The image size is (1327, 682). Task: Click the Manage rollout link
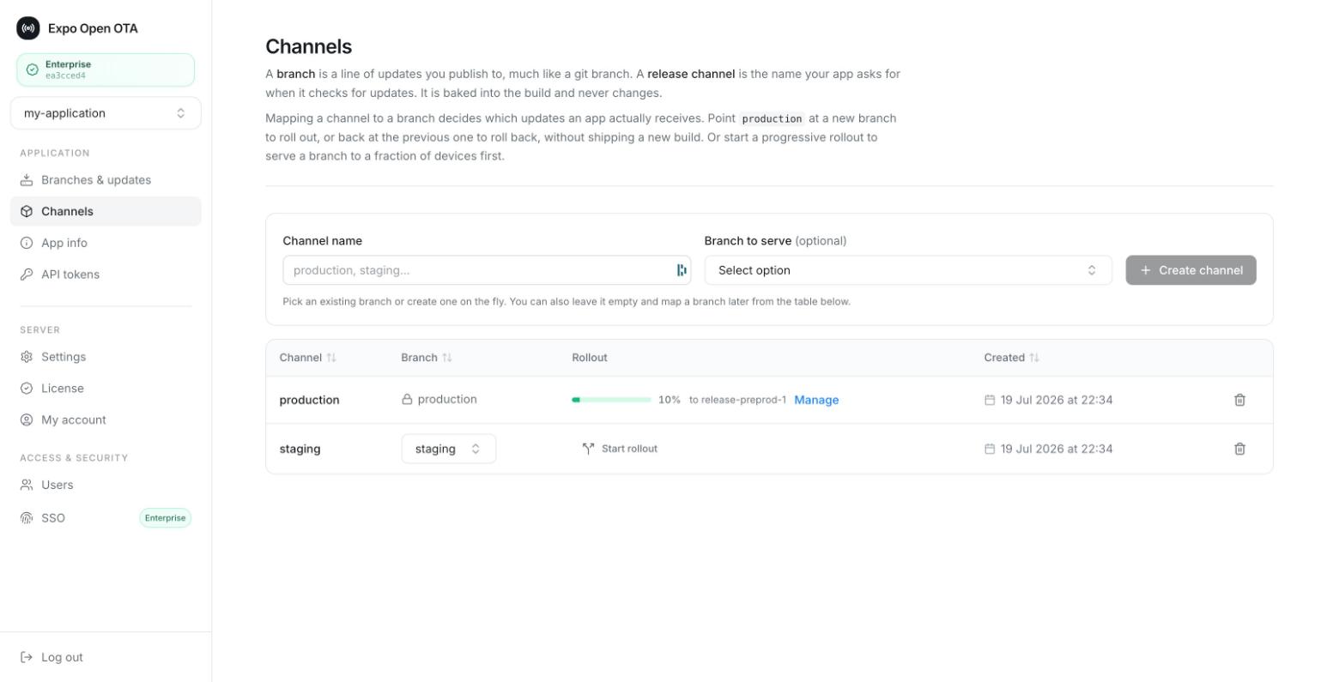click(816, 400)
